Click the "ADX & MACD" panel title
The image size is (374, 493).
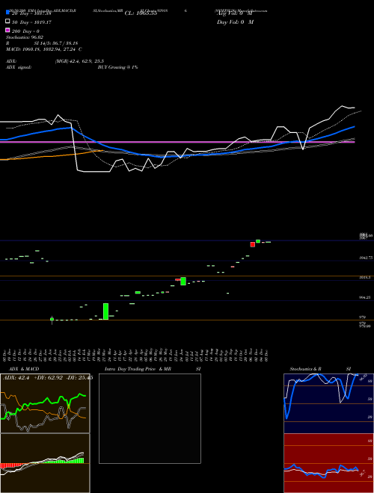24,369
